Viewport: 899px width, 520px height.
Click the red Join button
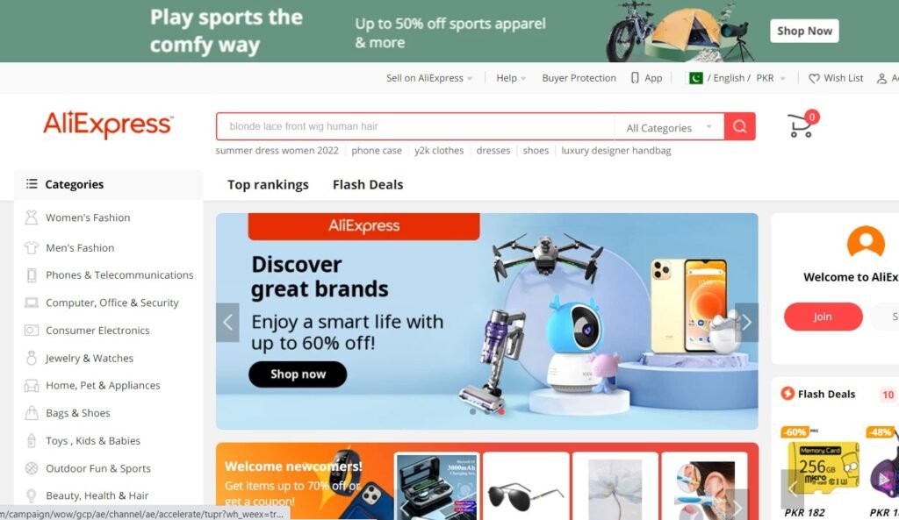(x=823, y=317)
